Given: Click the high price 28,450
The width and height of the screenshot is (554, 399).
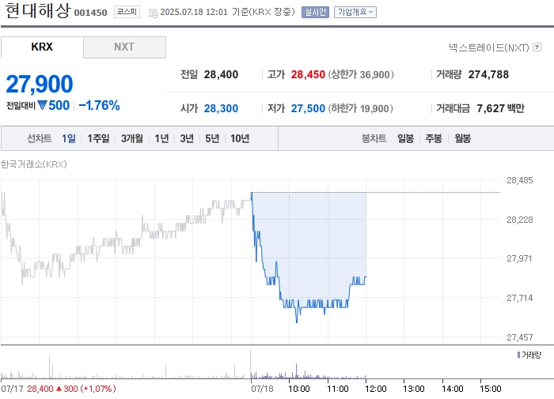Looking at the screenshot, I should [x=308, y=74].
